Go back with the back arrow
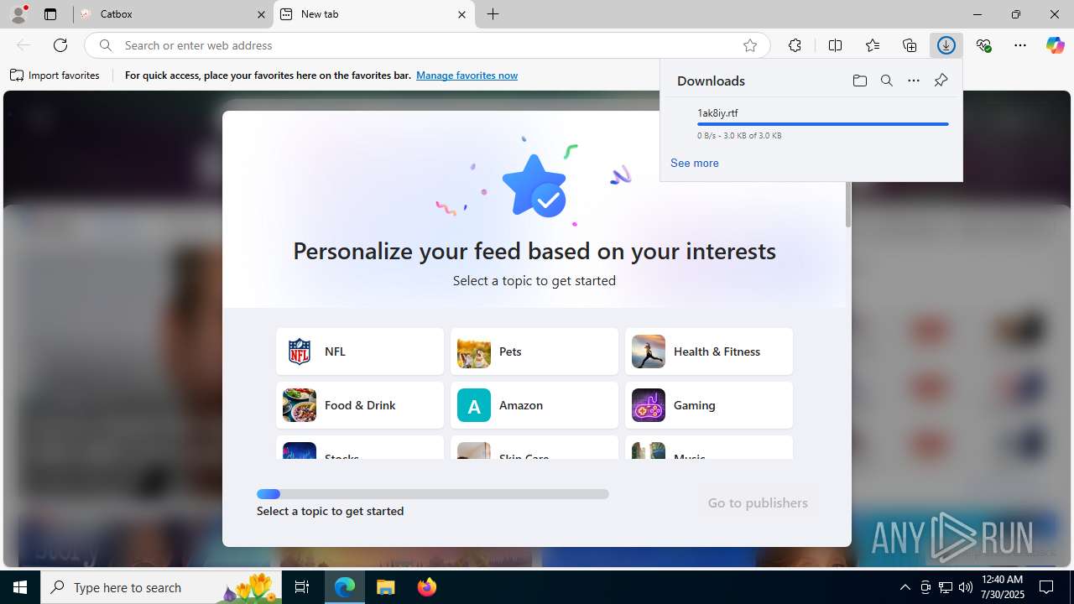This screenshot has height=604, width=1074. tap(23, 45)
